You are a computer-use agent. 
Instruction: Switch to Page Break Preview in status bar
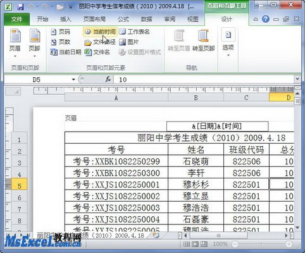pos(204,244)
